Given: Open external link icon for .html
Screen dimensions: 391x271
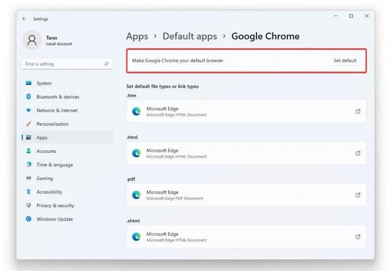Looking at the screenshot, I should (x=358, y=153).
